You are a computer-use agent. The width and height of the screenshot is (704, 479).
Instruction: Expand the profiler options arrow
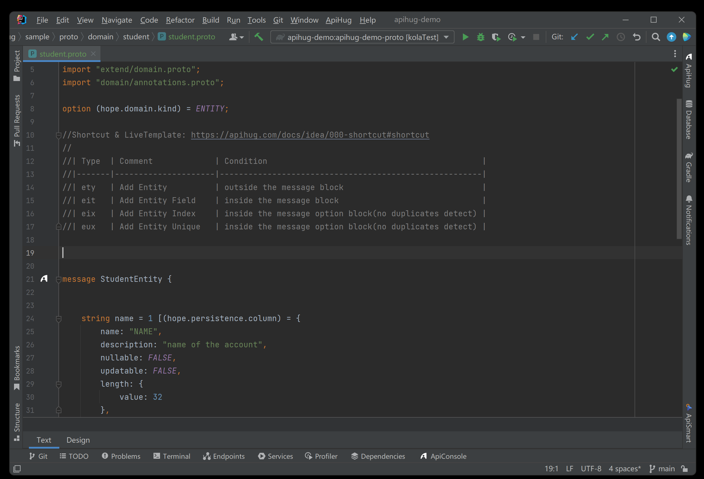click(524, 37)
